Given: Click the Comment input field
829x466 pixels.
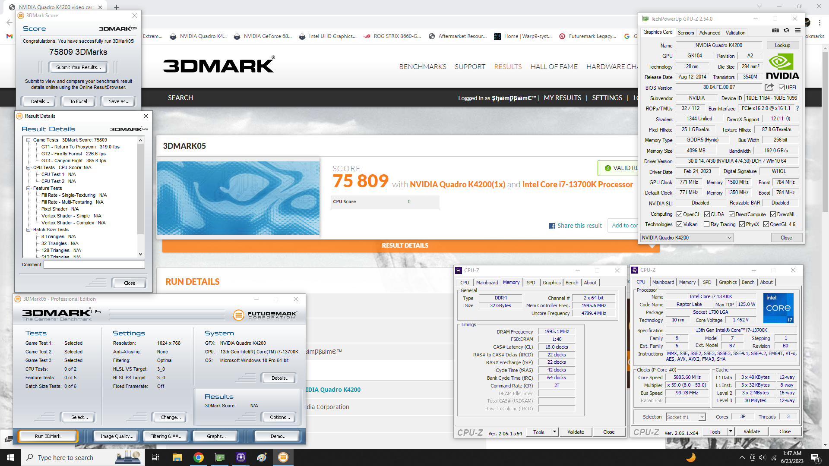Looking at the screenshot, I should coord(94,265).
